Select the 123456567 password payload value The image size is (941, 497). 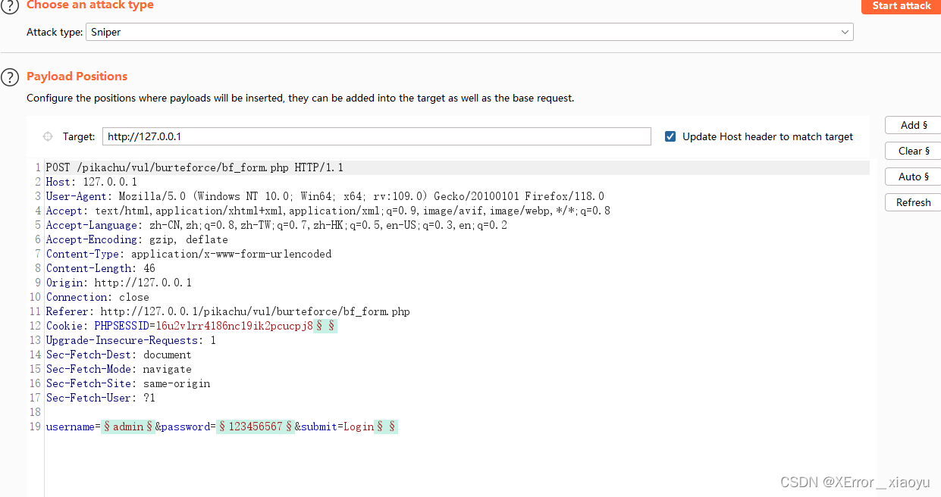255,427
